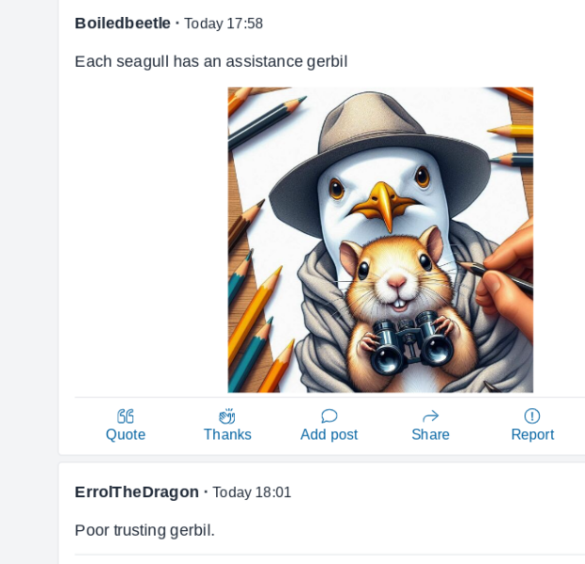Click the Add post speech bubble icon
585x564 pixels.
click(x=329, y=416)
